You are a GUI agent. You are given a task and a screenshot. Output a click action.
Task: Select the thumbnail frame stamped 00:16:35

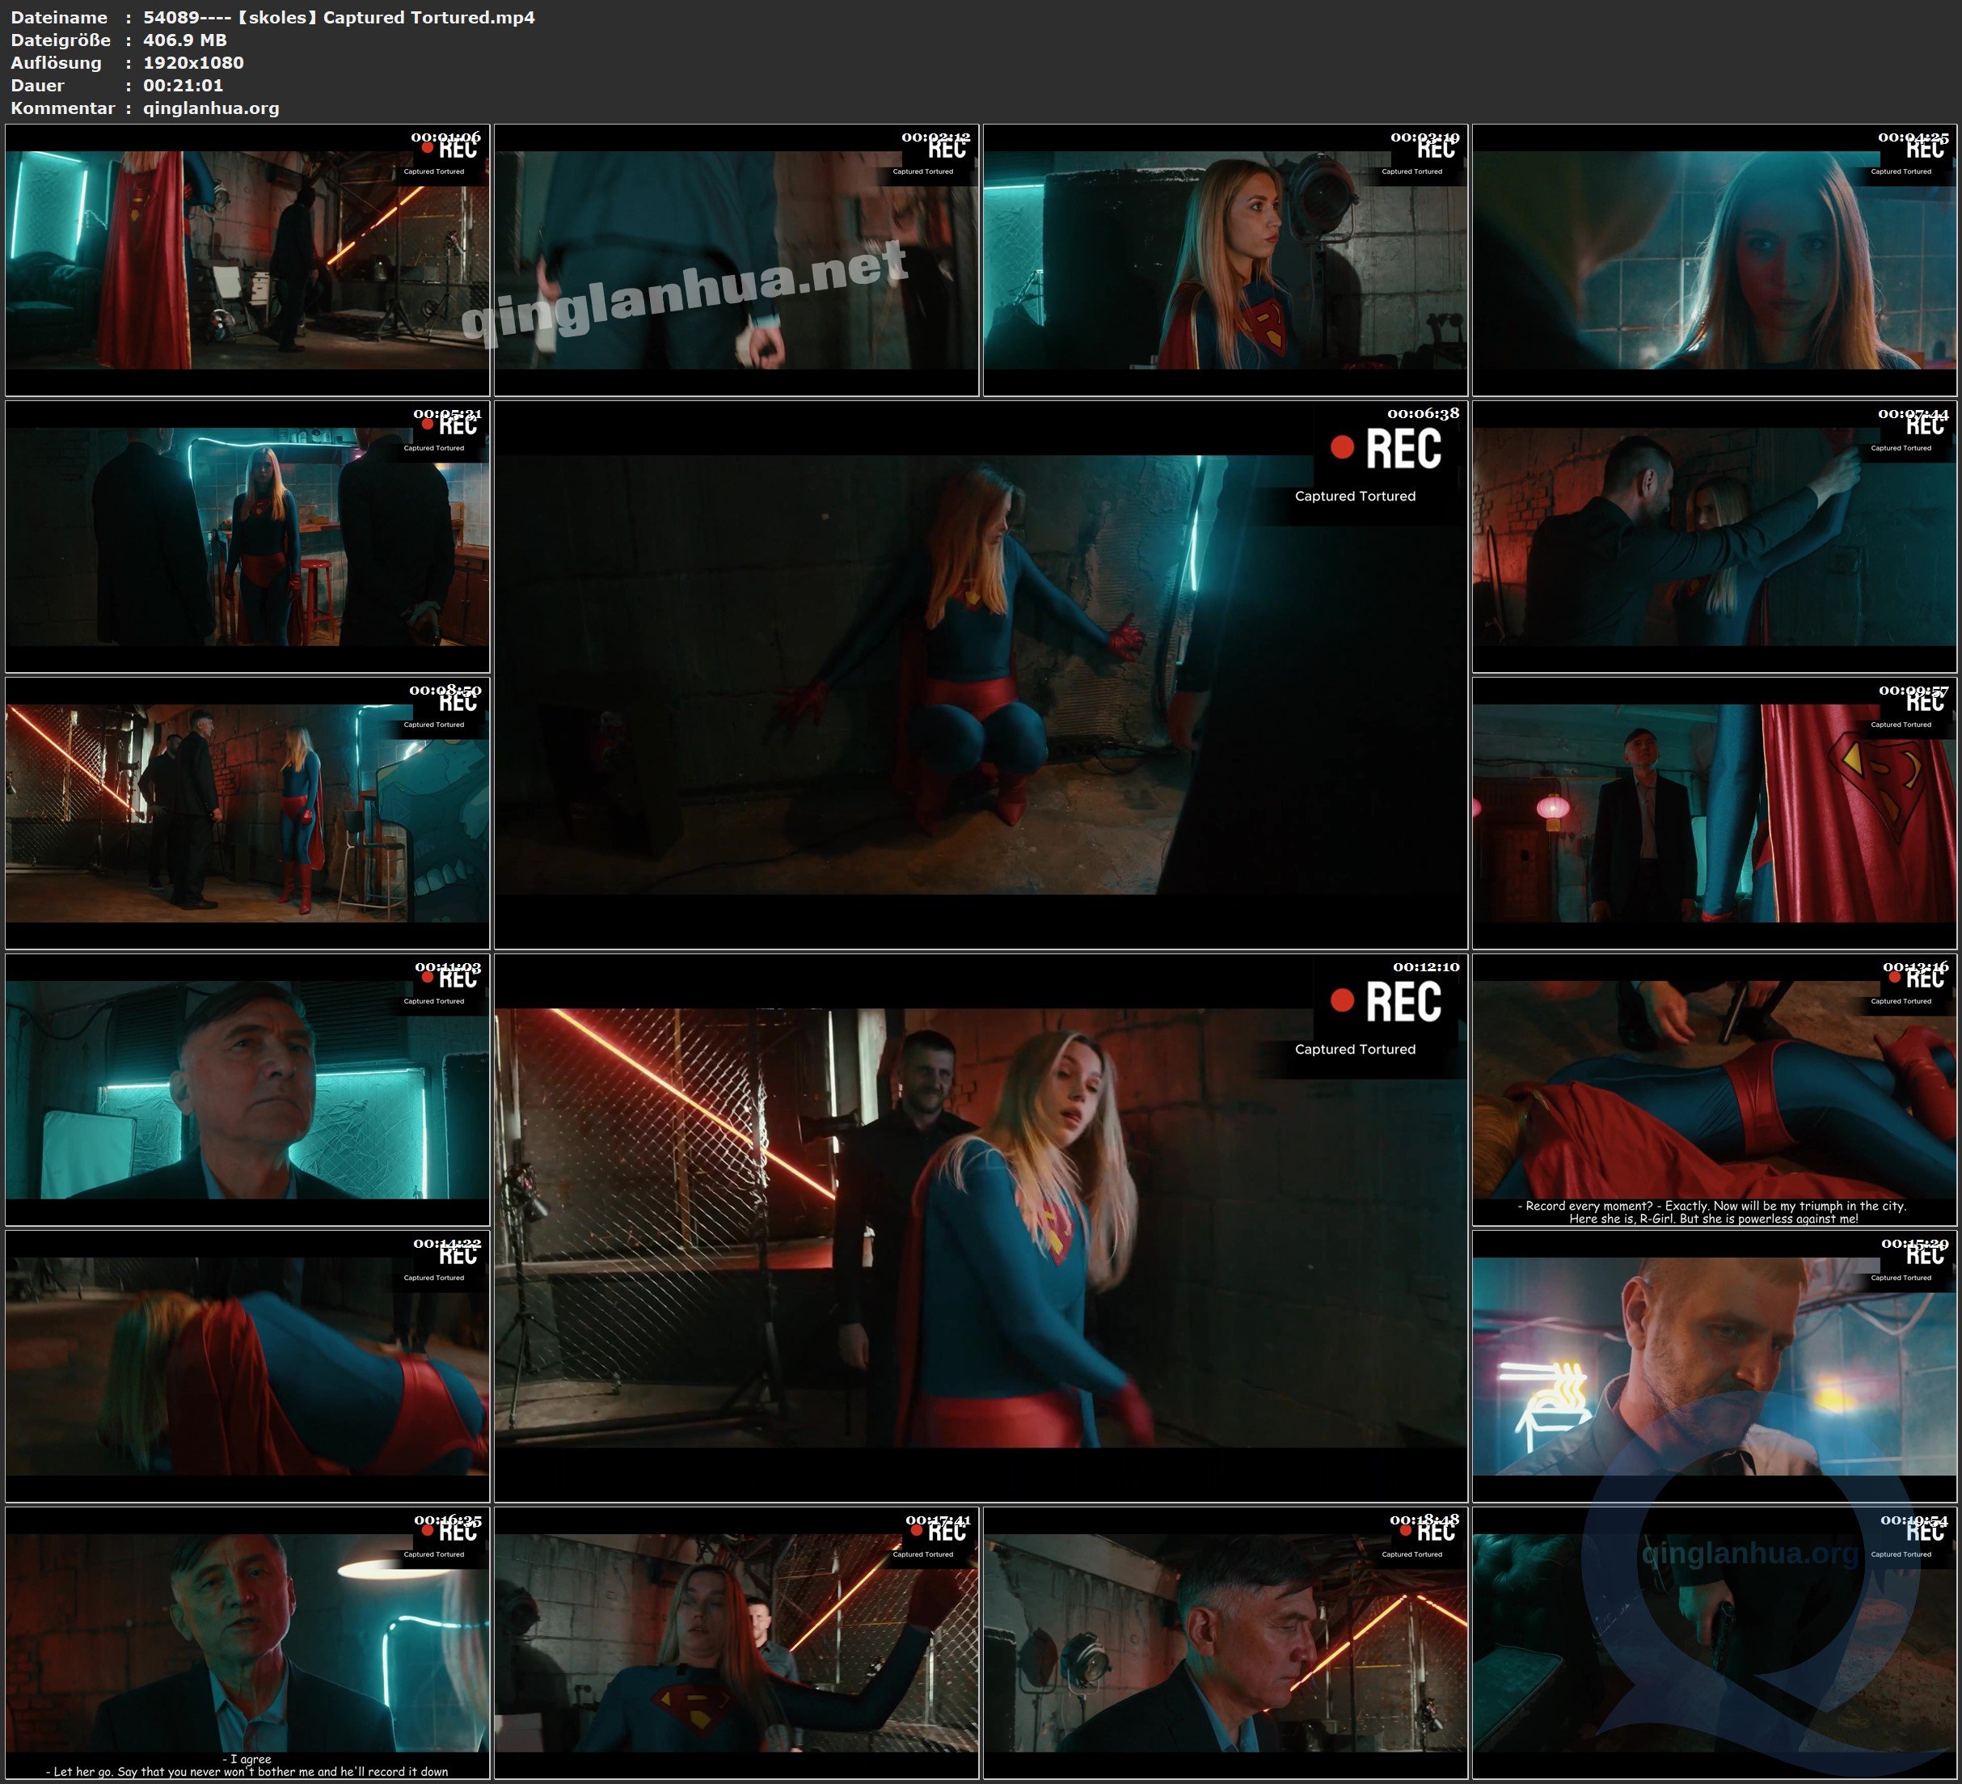247,1642
